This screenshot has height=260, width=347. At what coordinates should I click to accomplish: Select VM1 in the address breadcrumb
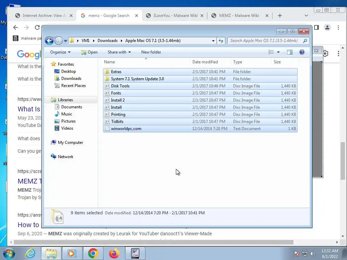[x=85, y=41]
